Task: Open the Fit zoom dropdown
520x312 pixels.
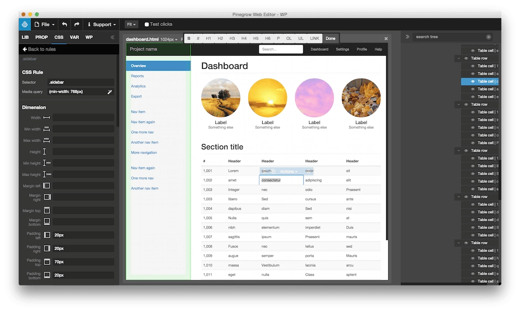Action: pos(131,24)
